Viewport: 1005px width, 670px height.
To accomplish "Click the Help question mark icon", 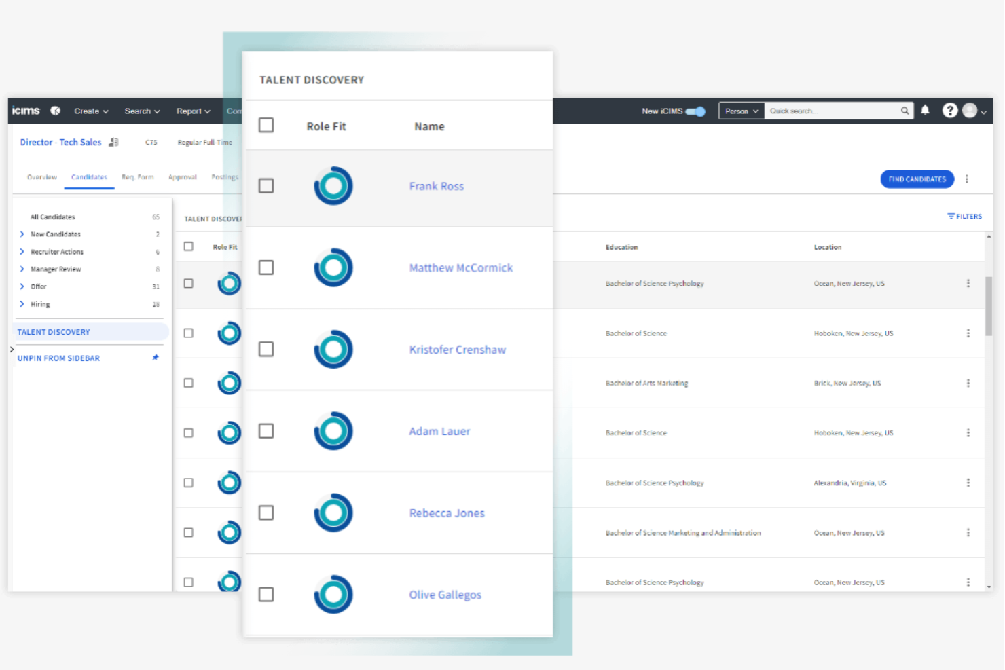I will point(949,110).
